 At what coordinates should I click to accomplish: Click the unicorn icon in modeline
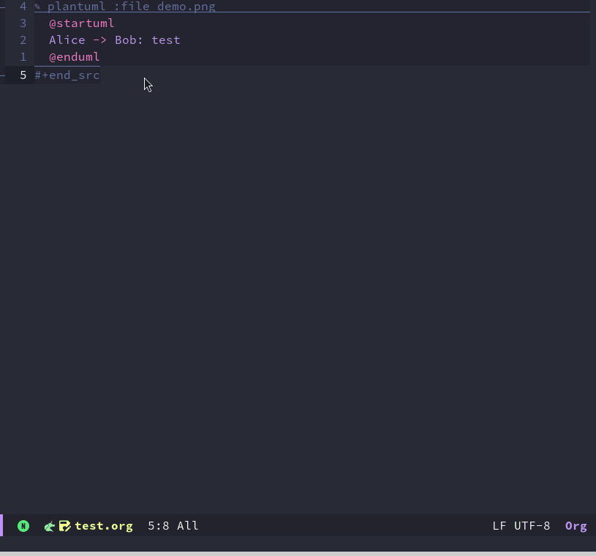[x=50, y=526]
